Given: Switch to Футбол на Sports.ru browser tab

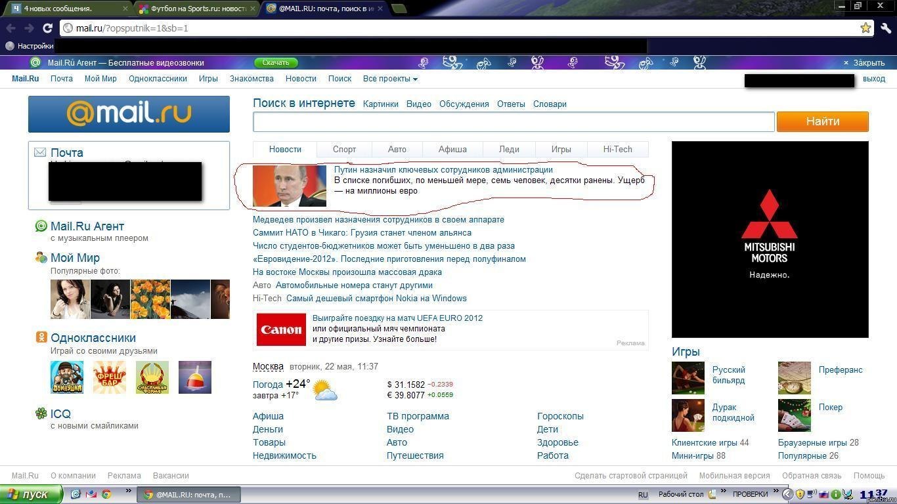Looking at the screenshot, I should coord(197,9).
